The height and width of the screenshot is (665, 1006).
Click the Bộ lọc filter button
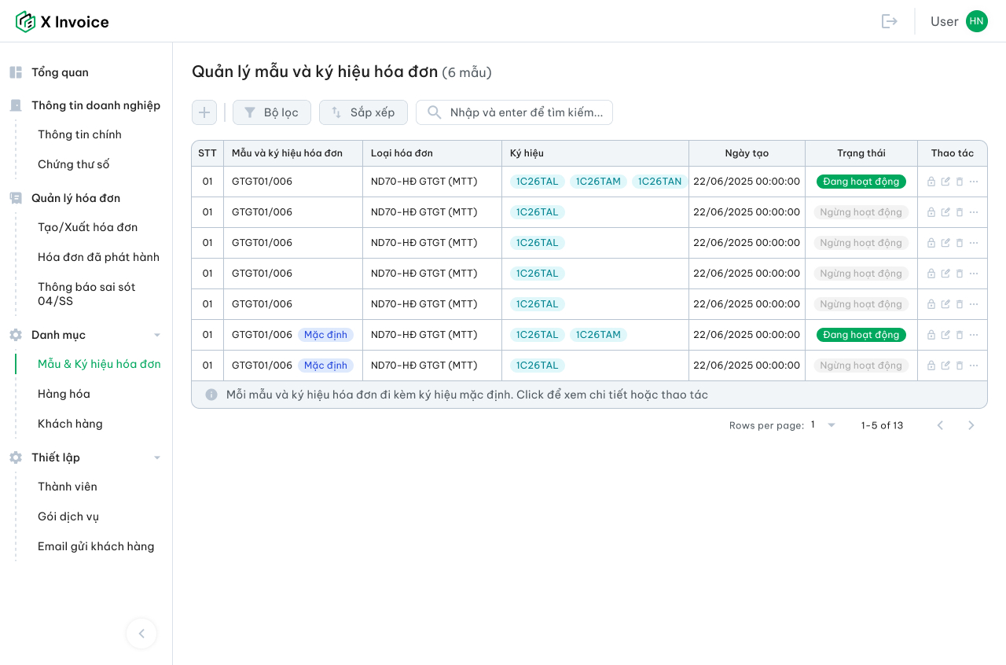(272, 112)
